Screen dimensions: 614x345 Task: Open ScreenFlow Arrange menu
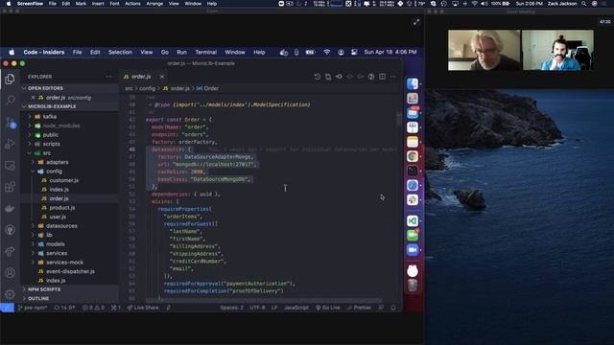point(154,4)
